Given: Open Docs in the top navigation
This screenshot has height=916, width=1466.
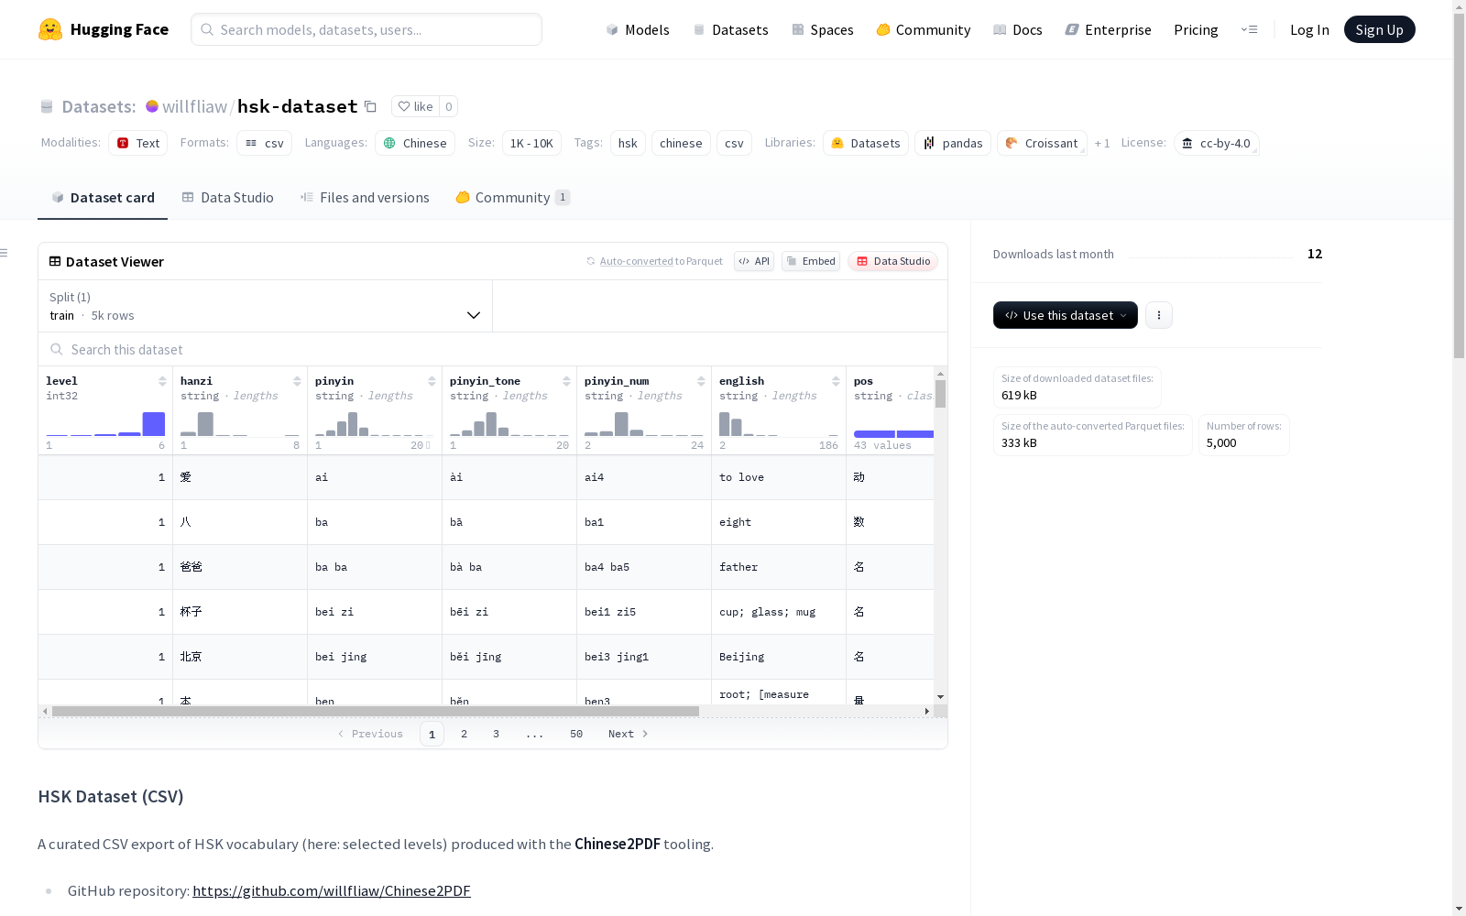Looking at the screenshot, I should pyautogui.click(x=1018, y=29).
